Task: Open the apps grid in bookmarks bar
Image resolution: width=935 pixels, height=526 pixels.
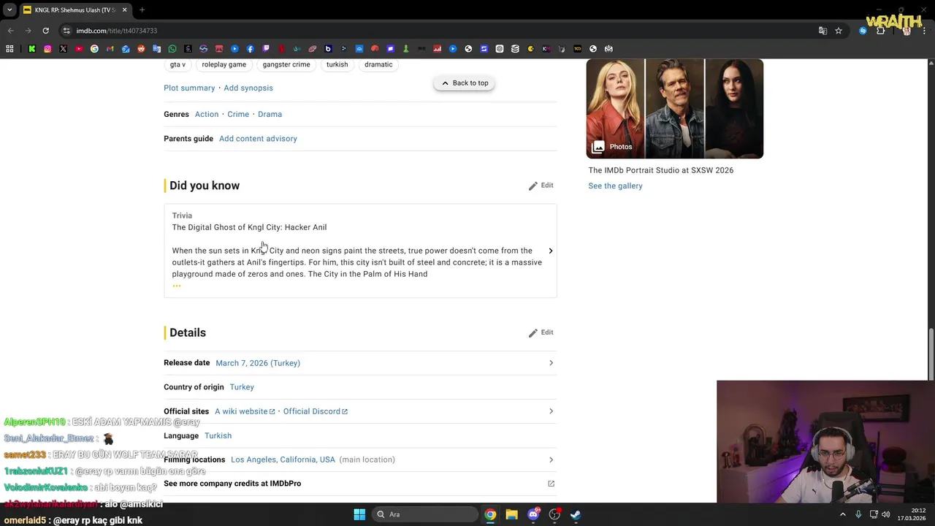Action: pyautogui.click(x=9, y=49)
